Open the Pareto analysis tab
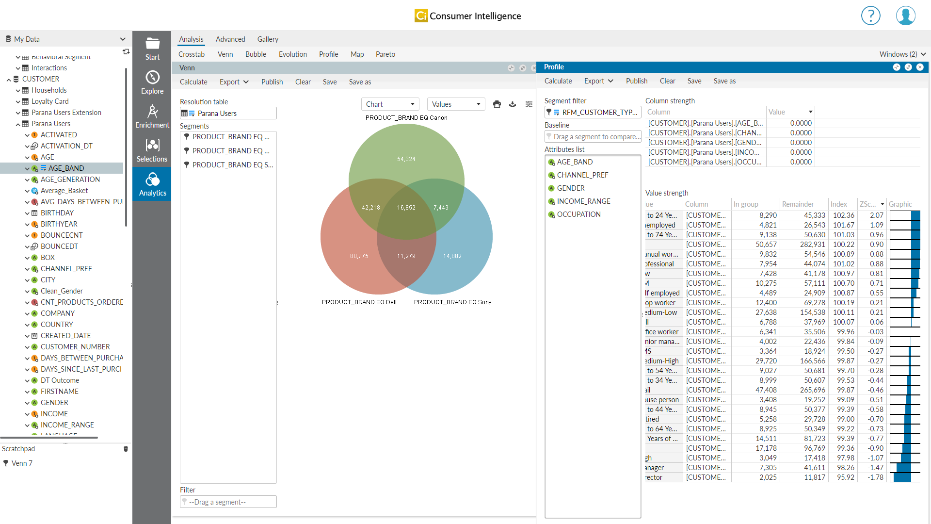This screenshot has height=524, width=931. [x=385, y=54]
